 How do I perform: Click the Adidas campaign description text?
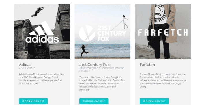coord(42,79)
